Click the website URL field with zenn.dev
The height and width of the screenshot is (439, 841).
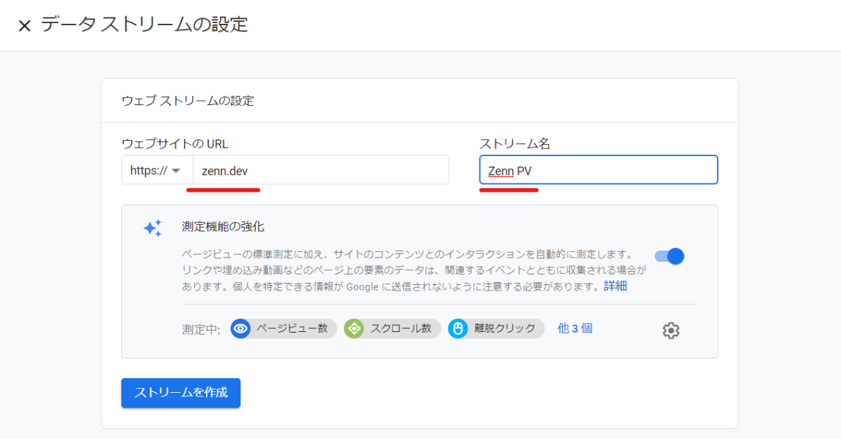[321, 170]
